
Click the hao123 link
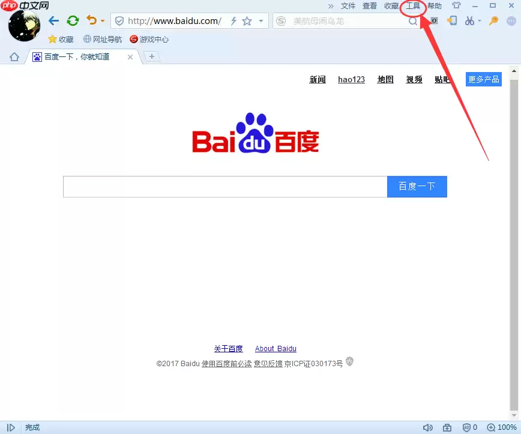pyautogui.click(x=351, y=79)
